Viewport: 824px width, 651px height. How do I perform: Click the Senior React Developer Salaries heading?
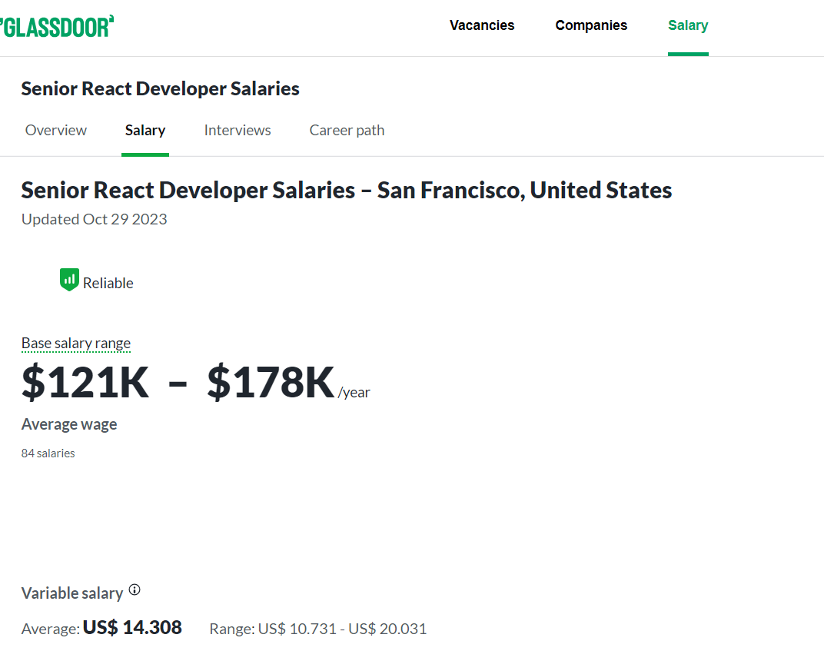(x=160, y=88)
